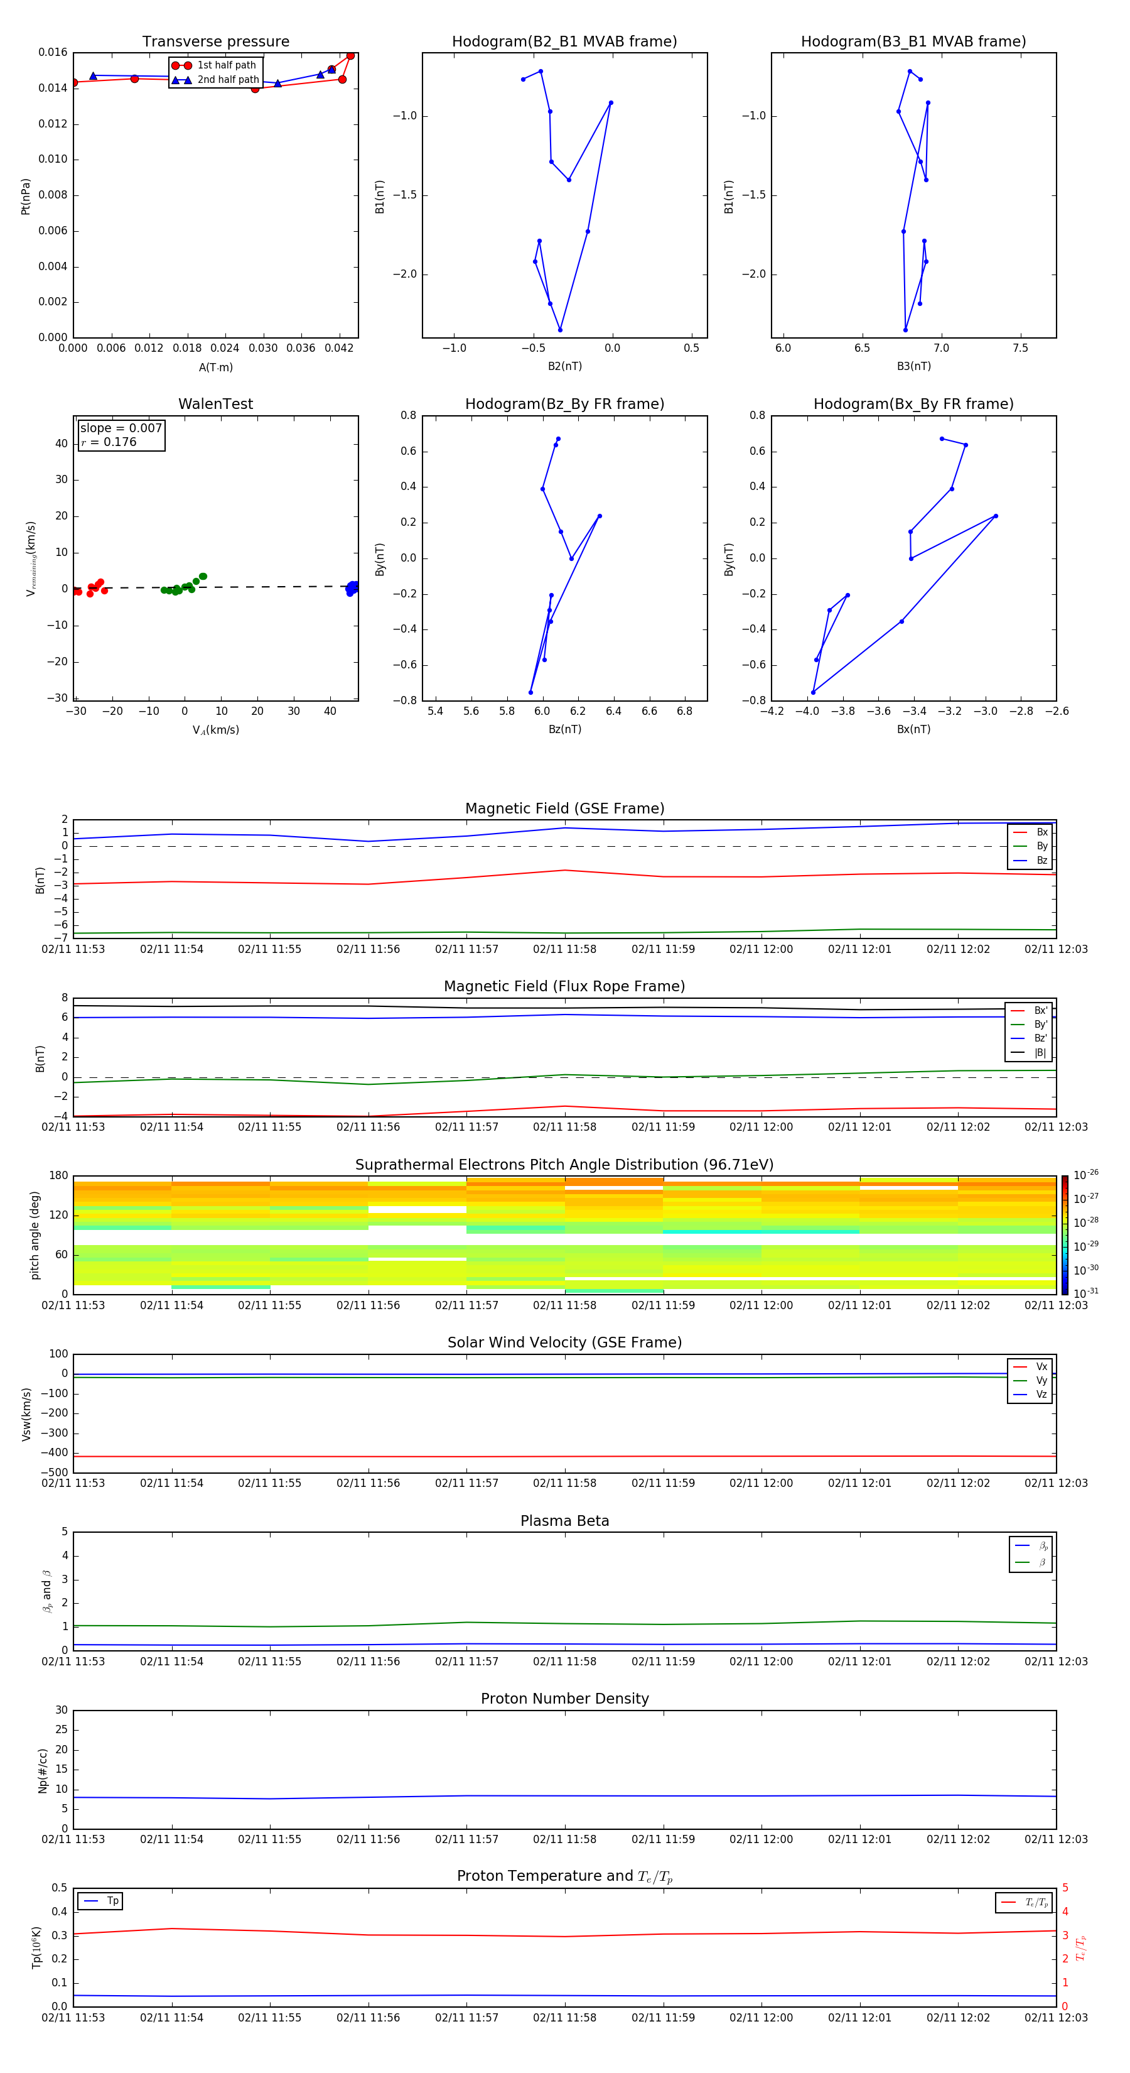The image size is (1130, 2073).
Task: Select 'Bz' in GSE magnetic field legend
Action: click(1031, 861)
